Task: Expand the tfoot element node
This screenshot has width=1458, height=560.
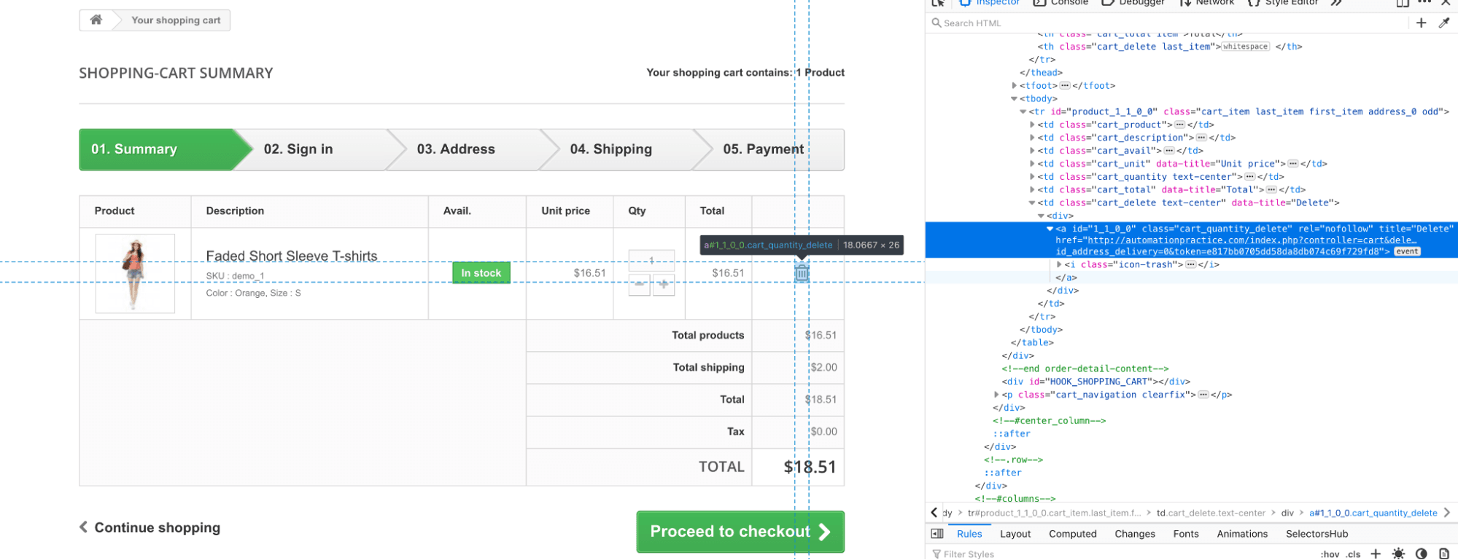Action: (x=1015, y=86)
